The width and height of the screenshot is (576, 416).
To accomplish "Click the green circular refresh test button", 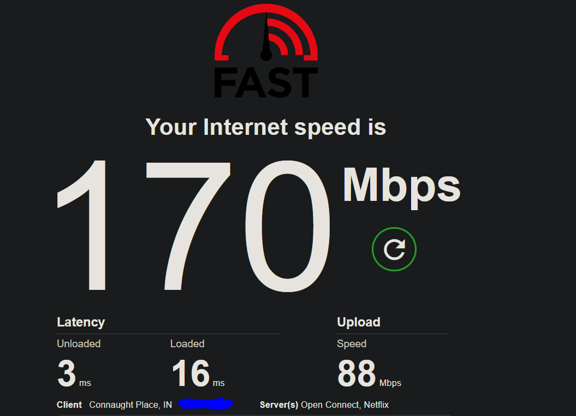I will [x=394, y=249].
